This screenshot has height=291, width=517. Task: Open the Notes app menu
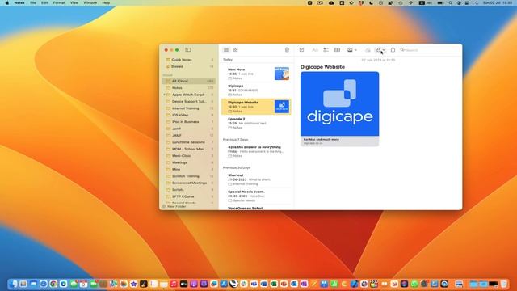coord(19,2)
